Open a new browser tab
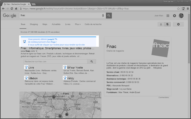The image size is (191, 119). point(33,4)
